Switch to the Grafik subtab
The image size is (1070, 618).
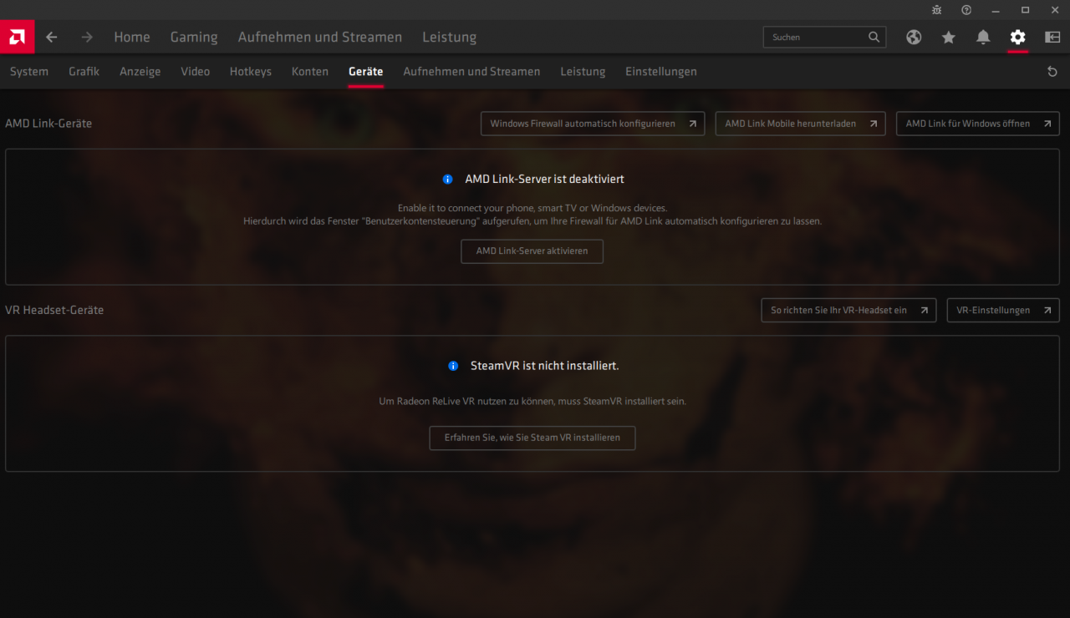pyautogui.click(x=84, y=72)
